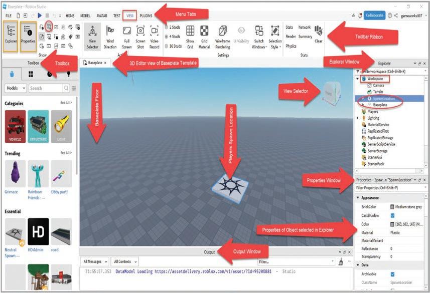Toggle the CastShadow checkbox
The width and height of the screenshot is (430, 293).
pos(392,215)
